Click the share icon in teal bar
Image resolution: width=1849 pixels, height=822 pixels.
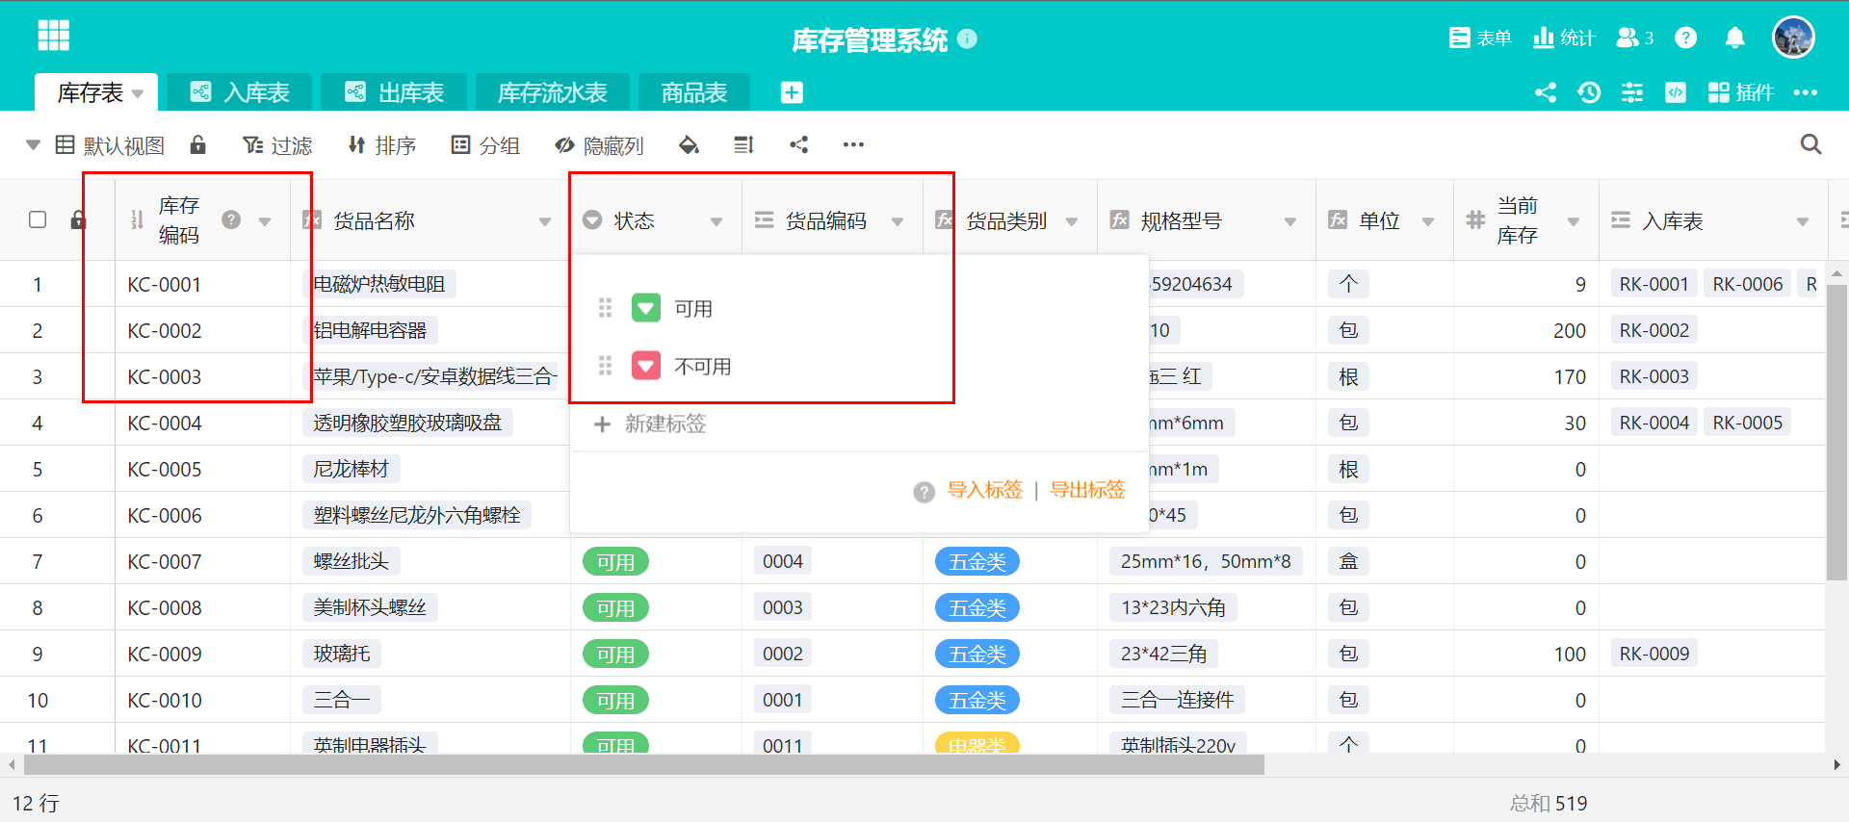[x=1546, y=92]
